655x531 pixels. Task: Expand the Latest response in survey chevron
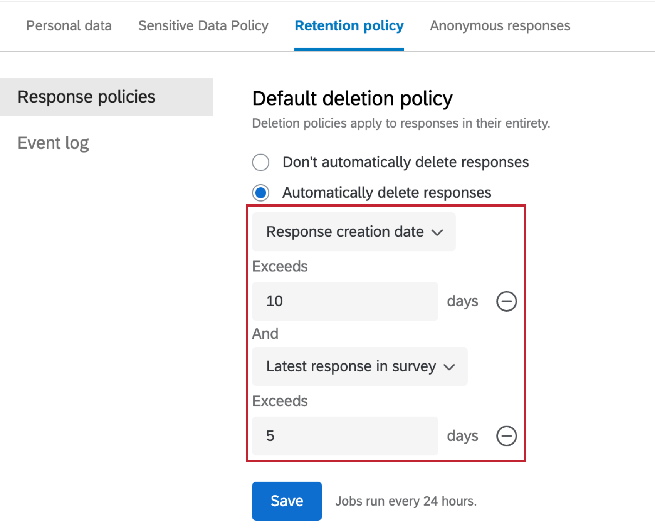pos(449,367)
